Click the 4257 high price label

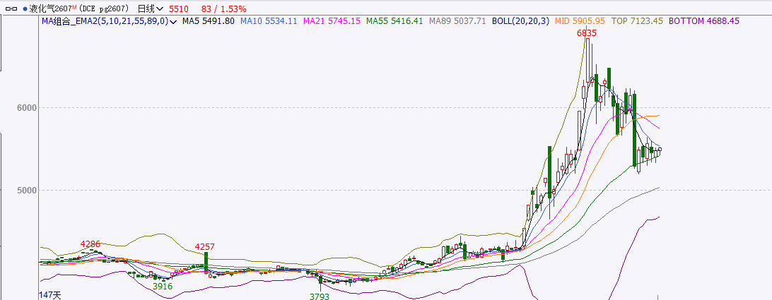pos(205,246)
